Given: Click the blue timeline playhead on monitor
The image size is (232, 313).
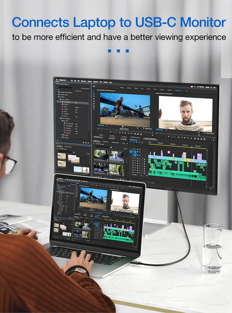Looking at the screenshot, I should [x=192, y=166].
